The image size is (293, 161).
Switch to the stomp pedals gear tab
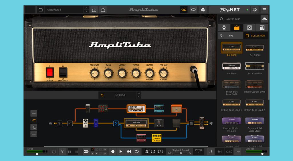(x=224, y=28)
